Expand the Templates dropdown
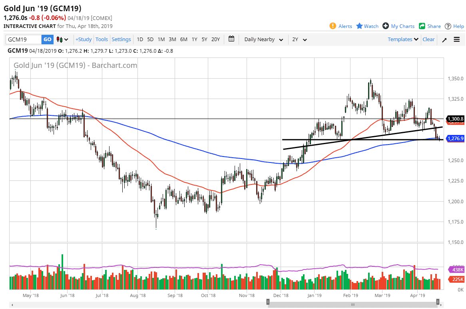Viewport: 466px width, 309px height. pos(402,39)
